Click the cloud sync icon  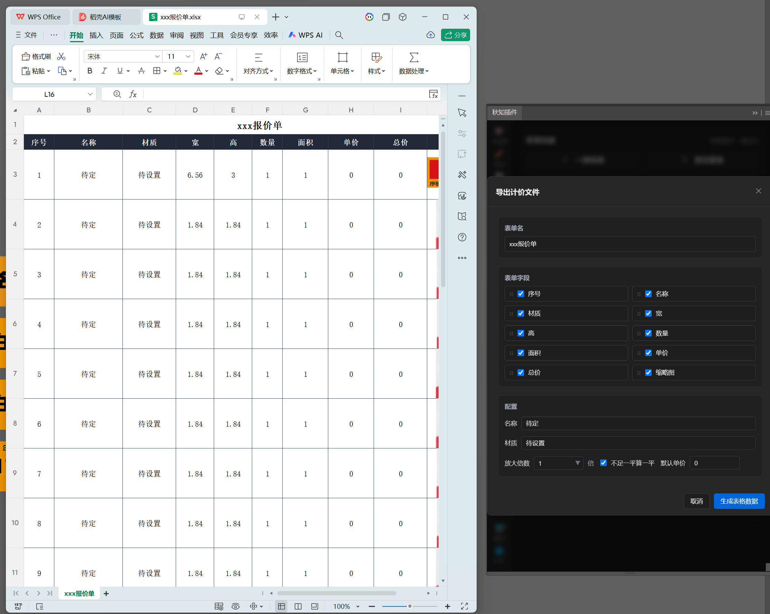point(430,35)
